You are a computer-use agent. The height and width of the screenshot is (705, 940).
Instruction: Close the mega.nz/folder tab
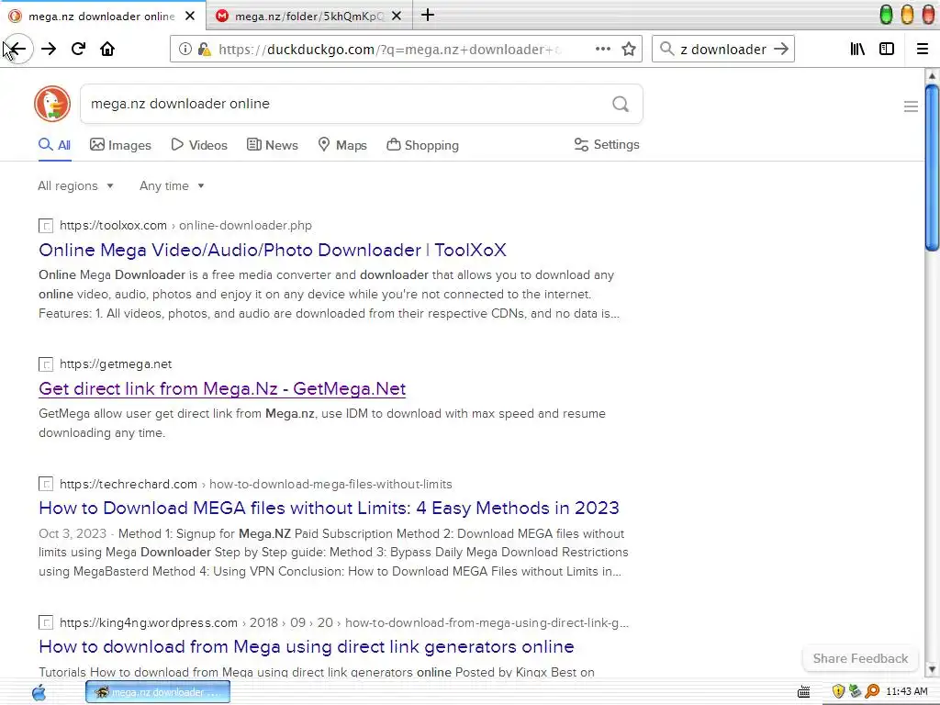coord(397,16)
